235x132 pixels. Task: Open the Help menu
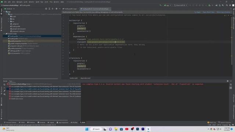pyautogui.click(x=62, y=2)
